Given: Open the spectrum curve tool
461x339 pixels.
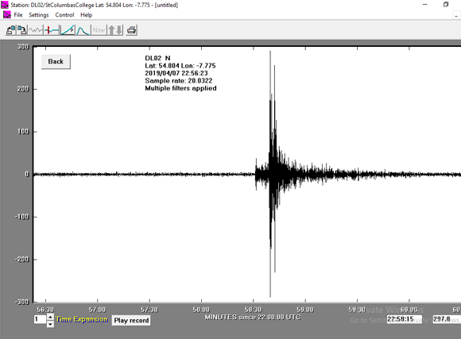Looking at the screenshot, I should coord(83,30).
